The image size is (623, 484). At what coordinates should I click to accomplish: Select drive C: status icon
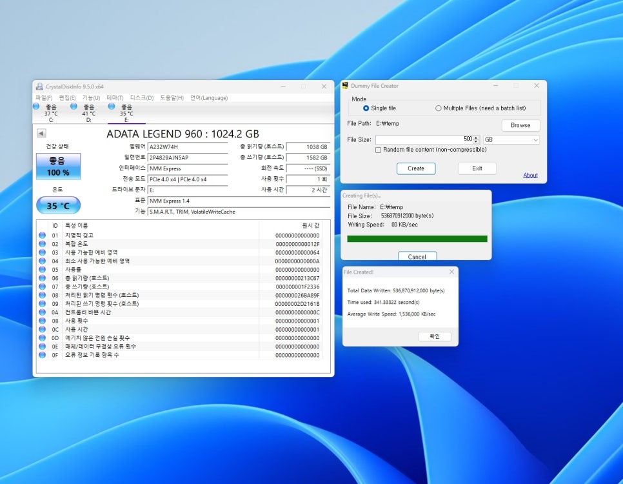[x=36, y=106]
